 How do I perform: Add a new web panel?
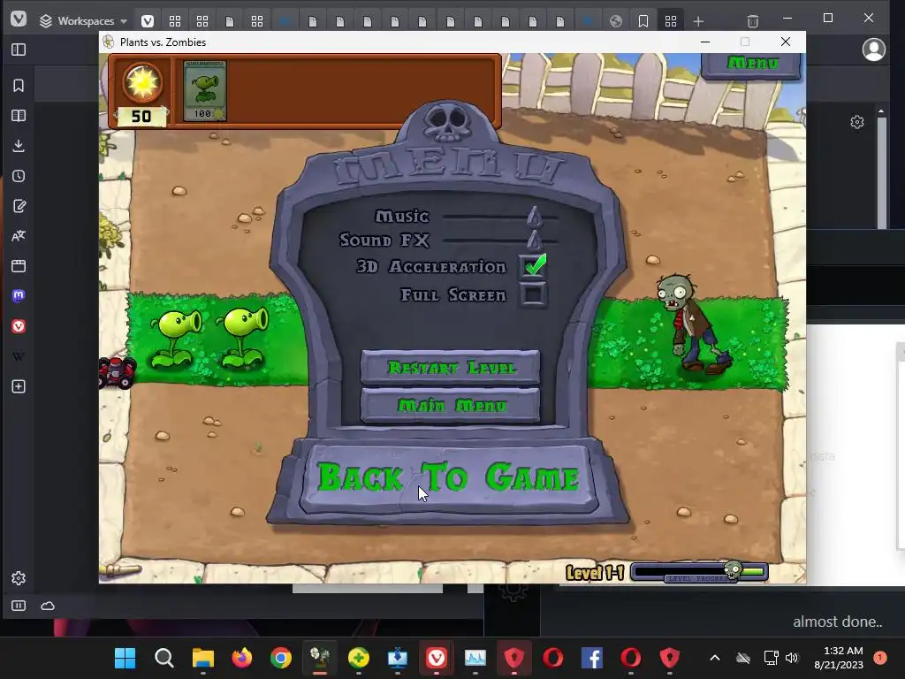tap(19, 386)
